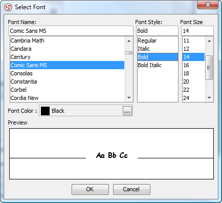Choose Italic font style
The width and height of the screenshot is (222, 203).
[x=158, y=49]
